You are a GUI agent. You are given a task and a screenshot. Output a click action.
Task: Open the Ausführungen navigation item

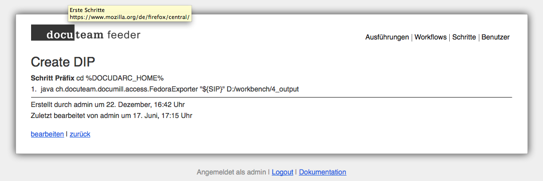(x=387, y=37)
